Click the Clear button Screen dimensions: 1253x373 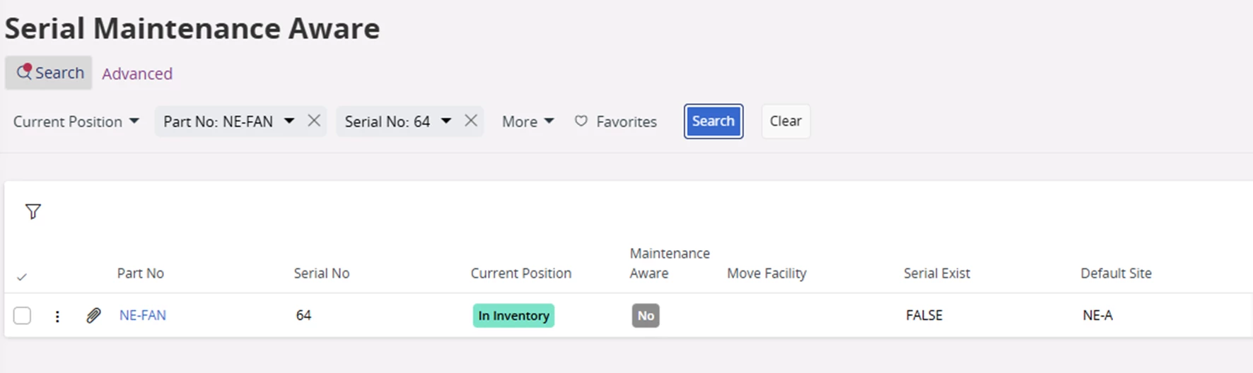pyautogui.click(x=785, y=122)
